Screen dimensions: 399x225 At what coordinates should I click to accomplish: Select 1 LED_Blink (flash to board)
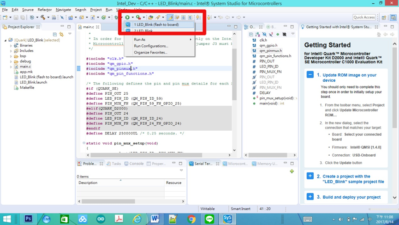coord(159,24)
